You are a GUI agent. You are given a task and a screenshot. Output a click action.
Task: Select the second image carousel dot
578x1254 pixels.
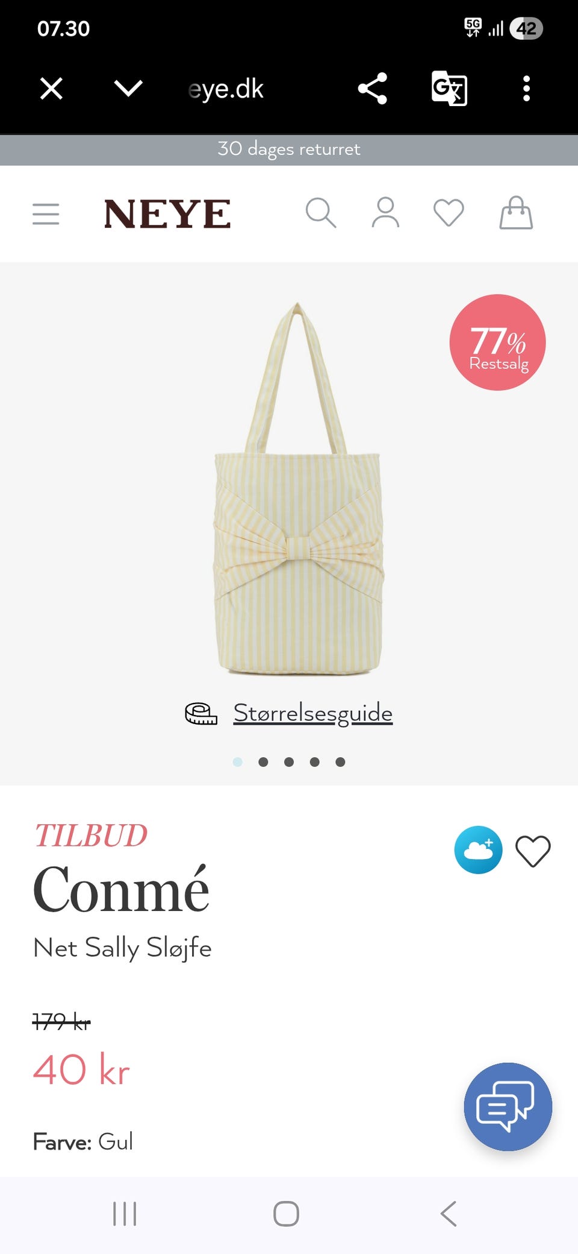point(263,762)
